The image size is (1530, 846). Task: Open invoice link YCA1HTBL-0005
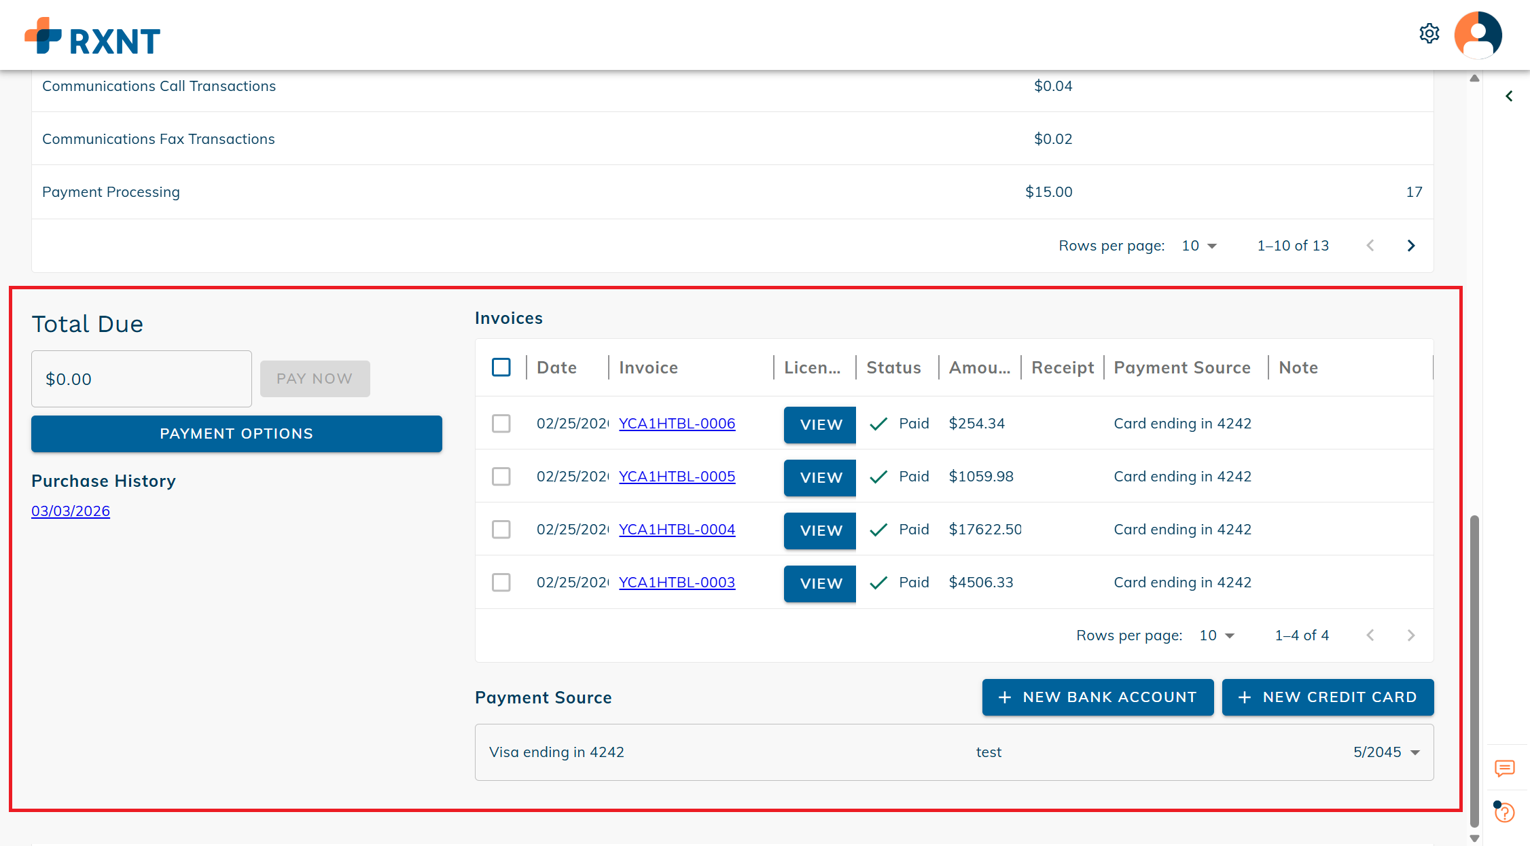(x=677, y=477)
